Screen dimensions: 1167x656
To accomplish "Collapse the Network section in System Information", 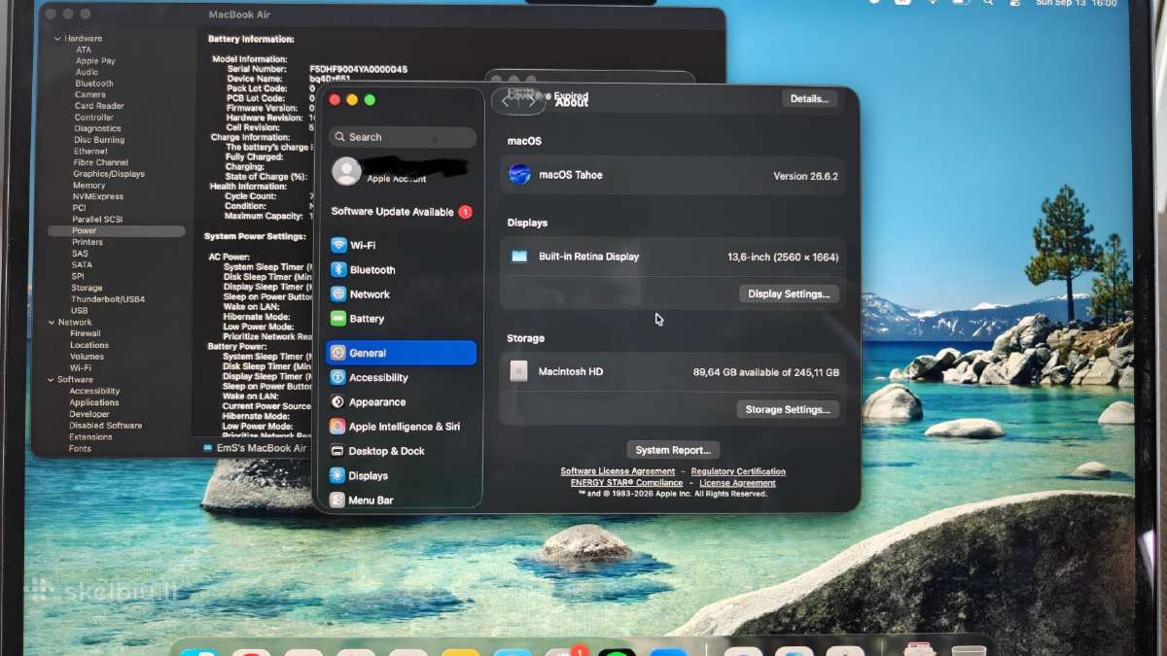I will click(x=50, y=322).
